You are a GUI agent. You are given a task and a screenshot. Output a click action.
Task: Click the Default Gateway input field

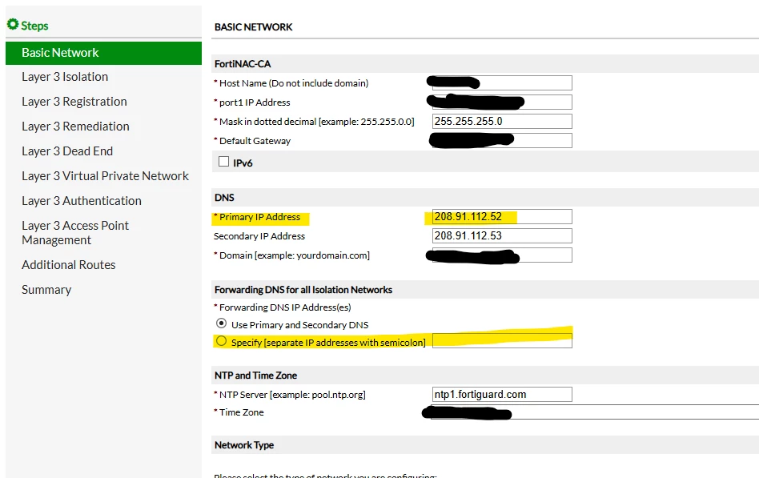point(502,140)
